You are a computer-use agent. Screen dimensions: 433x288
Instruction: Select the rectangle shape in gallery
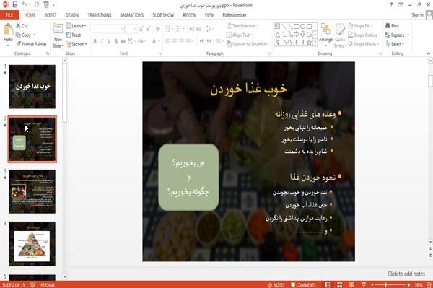pyautogui.click(x=297, y=27)
